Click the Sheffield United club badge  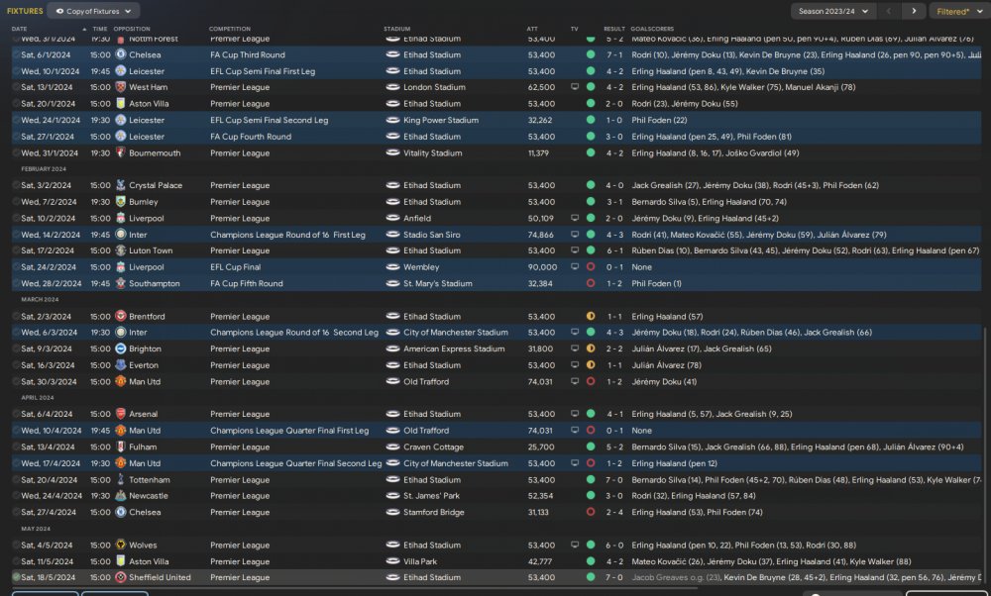(120, 577)
